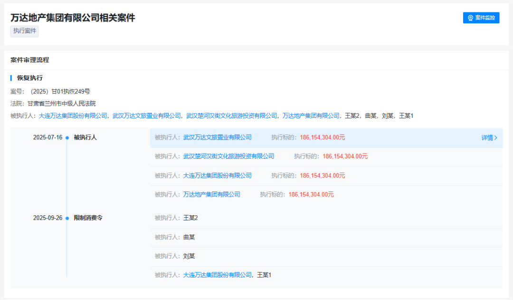Click 大连万达集团股份有限公司 in the 2025-07-16 timeline row
The image size is (513, 300).
217,175
